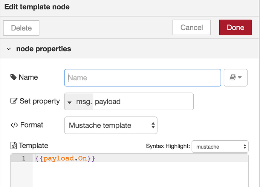Viewport: 260px width, 187px height.
Task: Focus the Name text field
Action: tap(142, 78)
